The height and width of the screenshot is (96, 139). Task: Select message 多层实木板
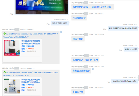[78, 92]
